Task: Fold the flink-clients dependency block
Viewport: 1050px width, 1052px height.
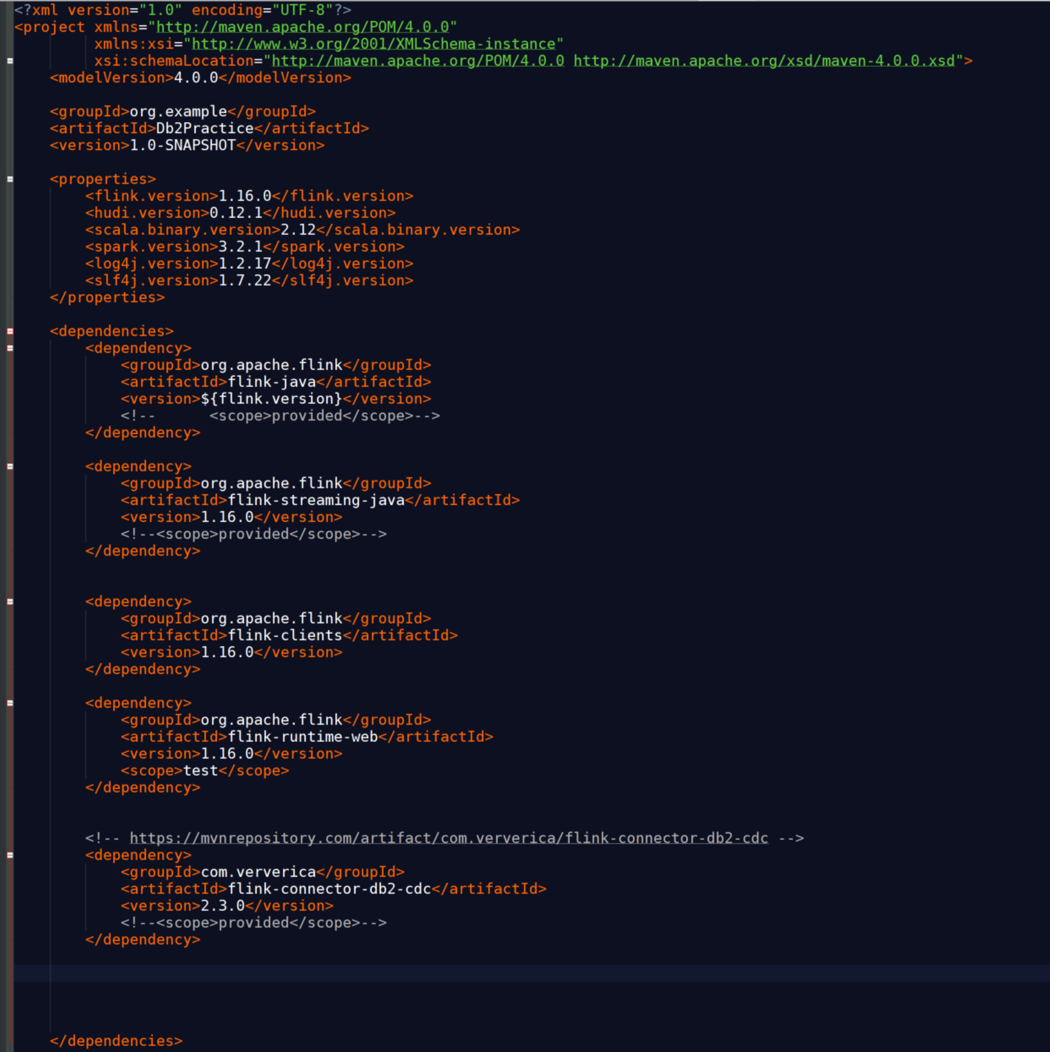Action: [10, 601]
